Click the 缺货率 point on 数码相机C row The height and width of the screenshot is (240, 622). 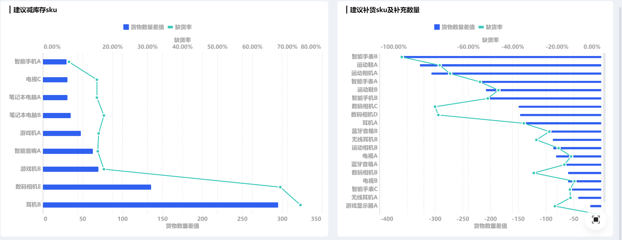click(x=435, y=107)
